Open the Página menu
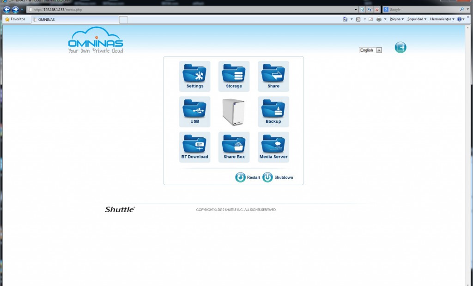 tap(396, 19)
